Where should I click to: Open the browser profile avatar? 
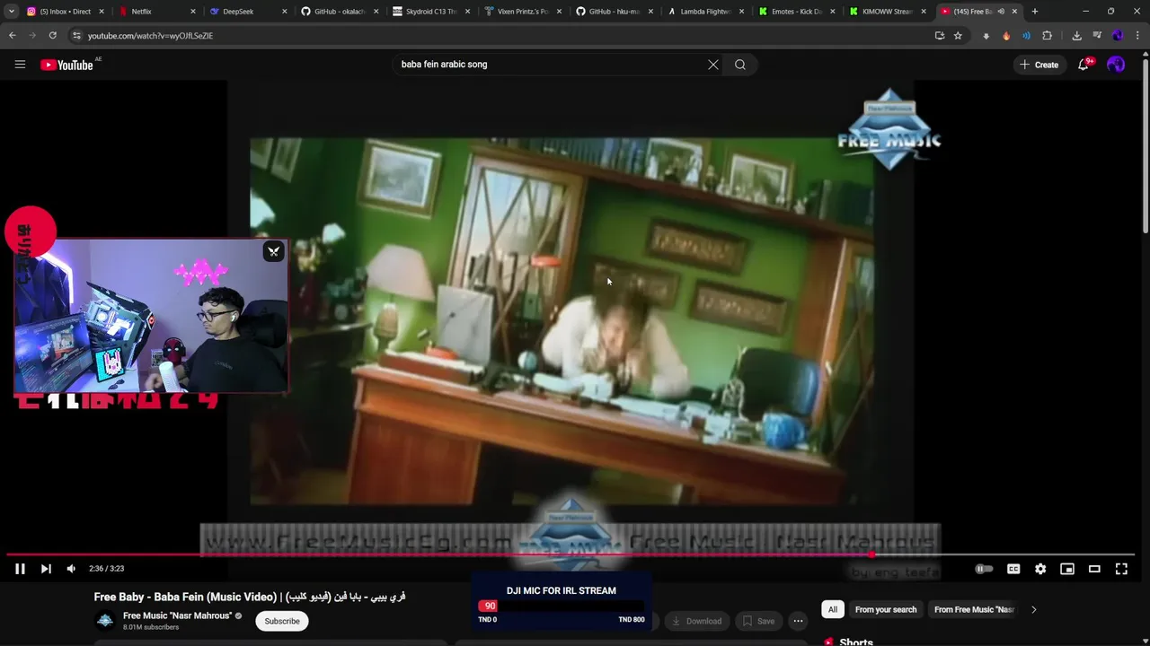pyautogui.click(x=1118, y=36)
